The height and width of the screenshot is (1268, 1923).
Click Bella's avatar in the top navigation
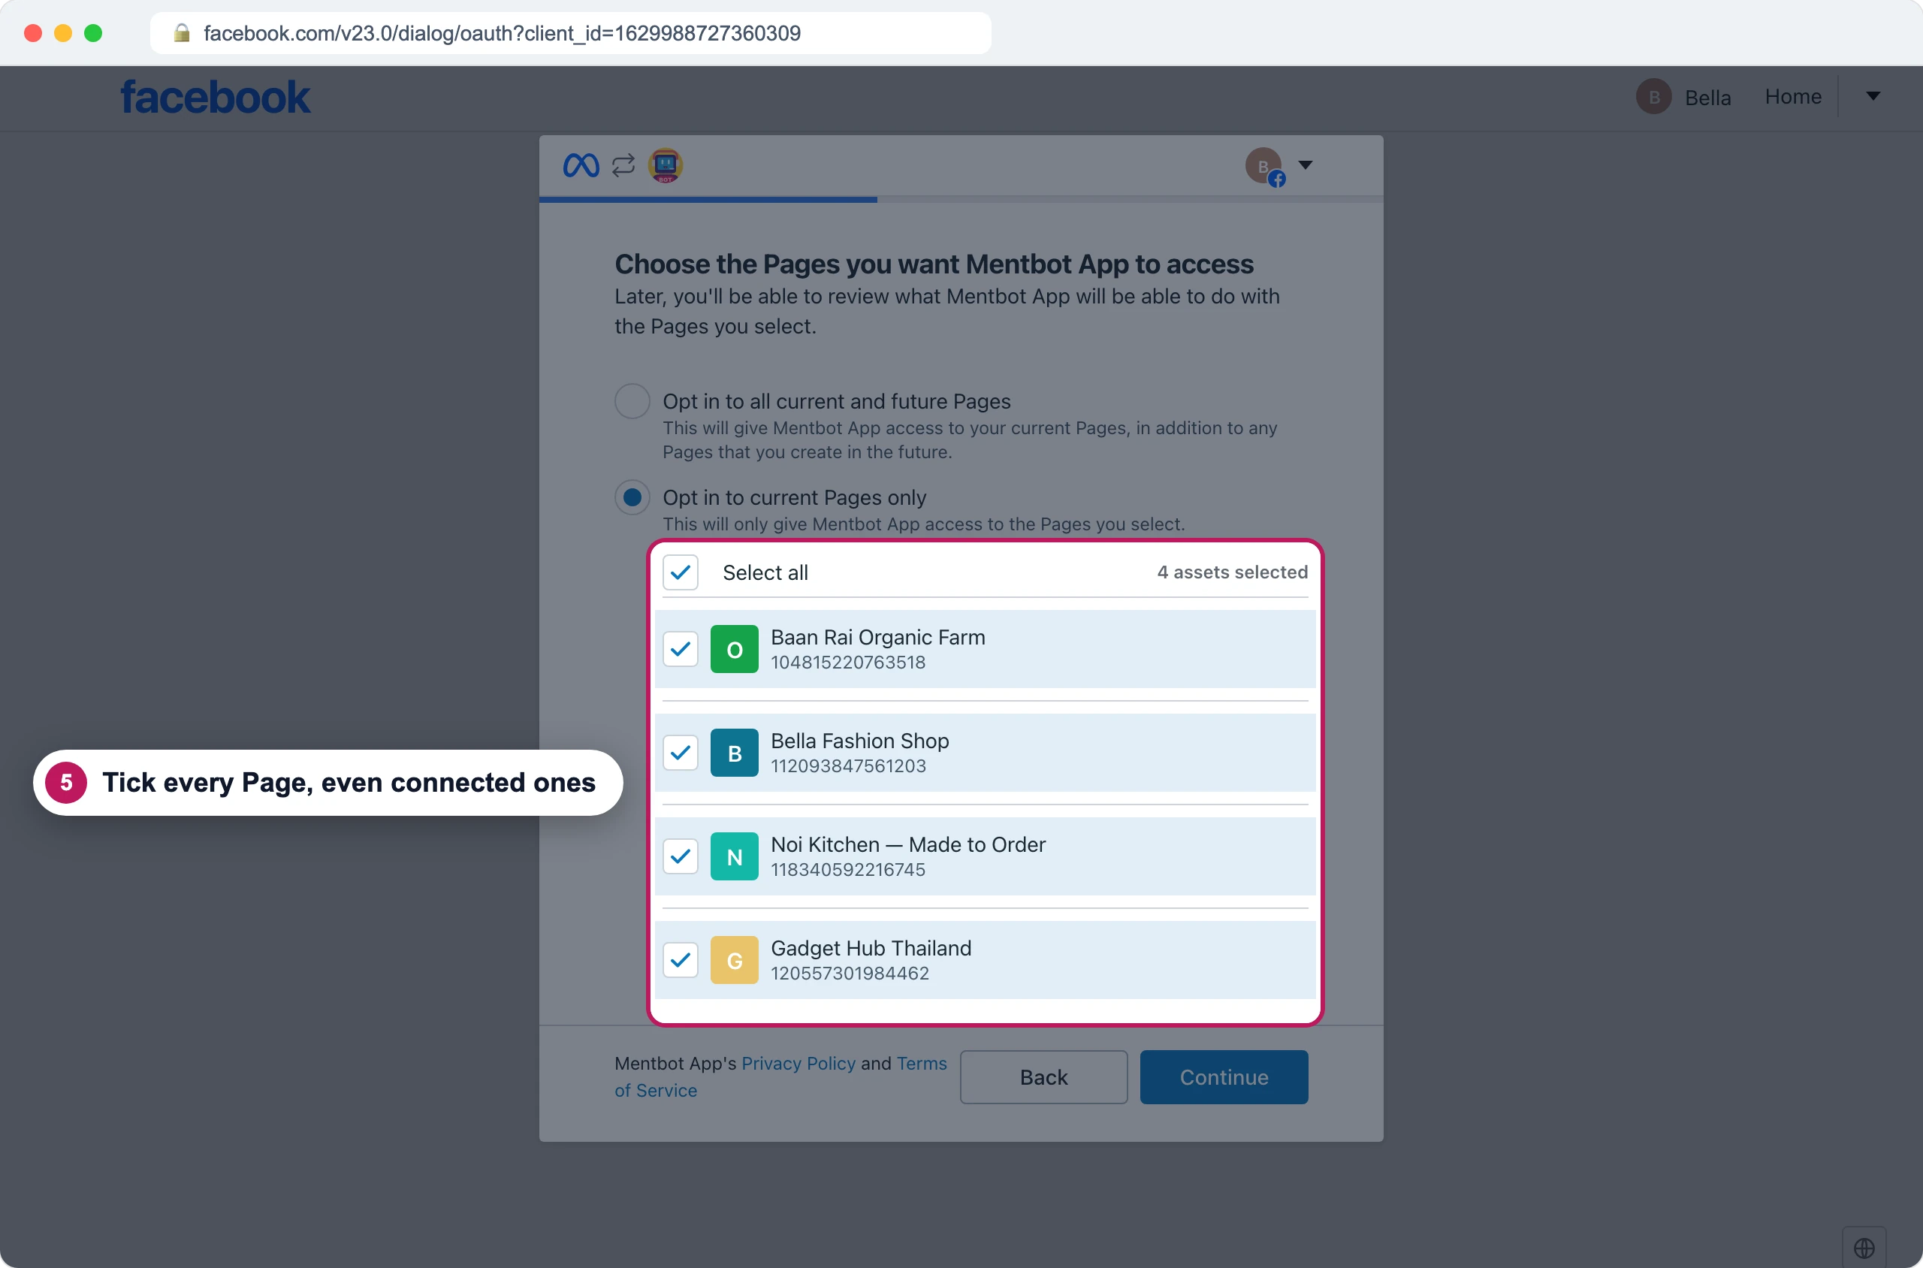click(1654, 97)
